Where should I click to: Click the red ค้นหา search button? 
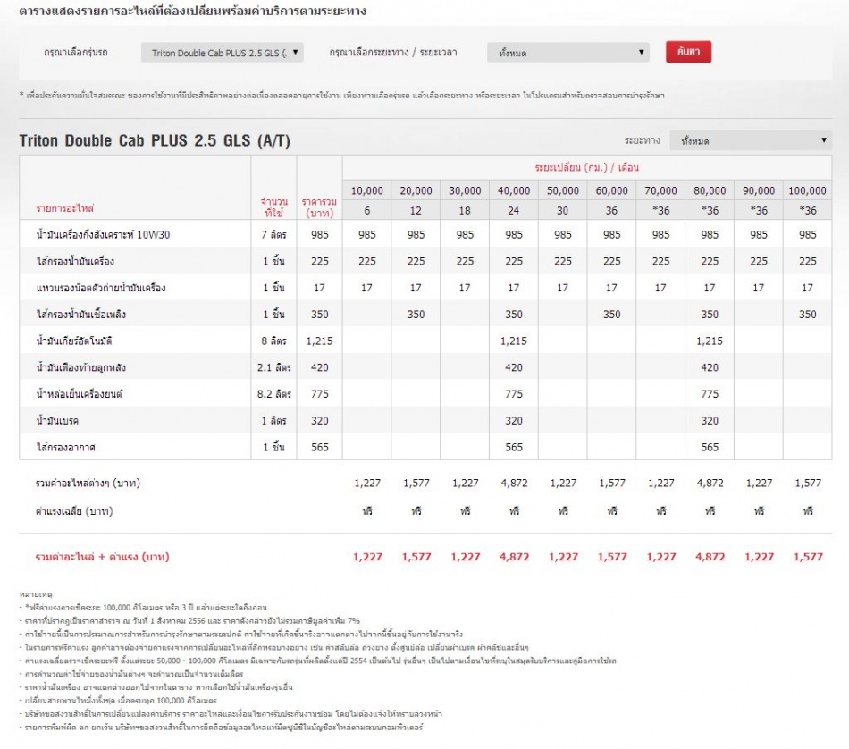tap(688, 52)
